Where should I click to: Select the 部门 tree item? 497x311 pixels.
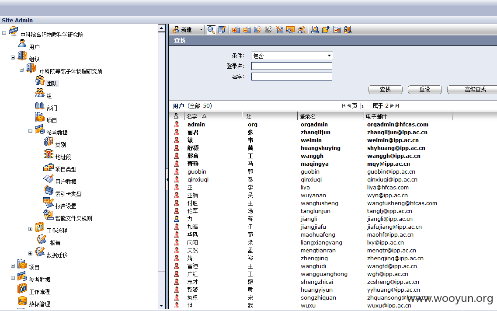pyautogui.click(x=52, y=108)
